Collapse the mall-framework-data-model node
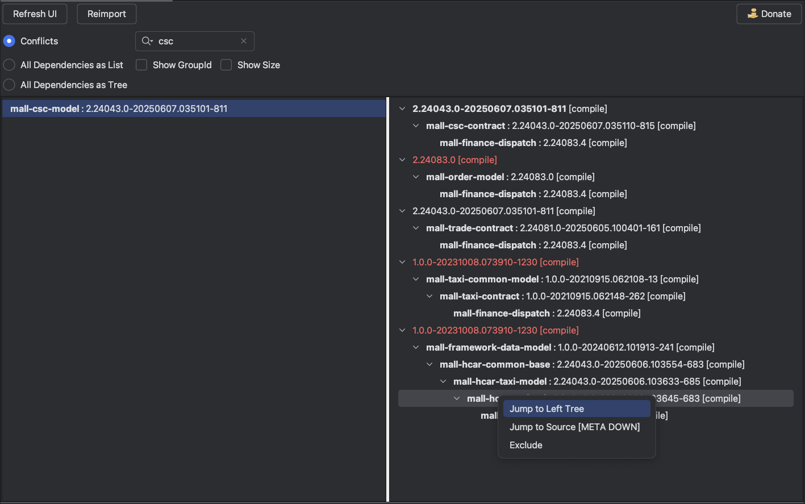 pyautogui.click(x=416, y=347)
